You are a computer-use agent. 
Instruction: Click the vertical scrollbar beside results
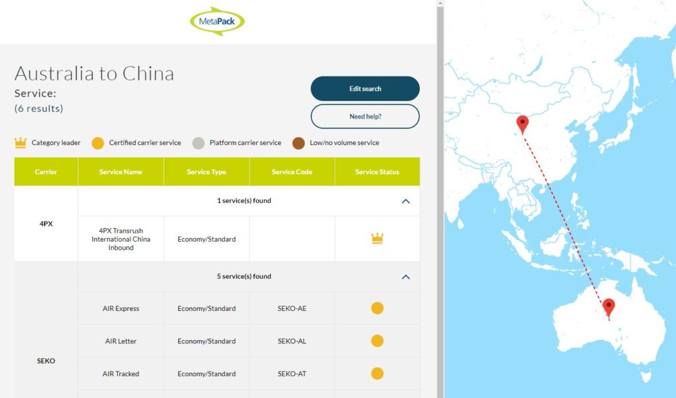[x=440, y=198]
